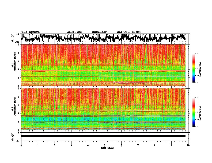Select the "start UT = 14:40:1" text
Image resolution: width=212 pixels, height=163 pixels.
tap(129, 32)
